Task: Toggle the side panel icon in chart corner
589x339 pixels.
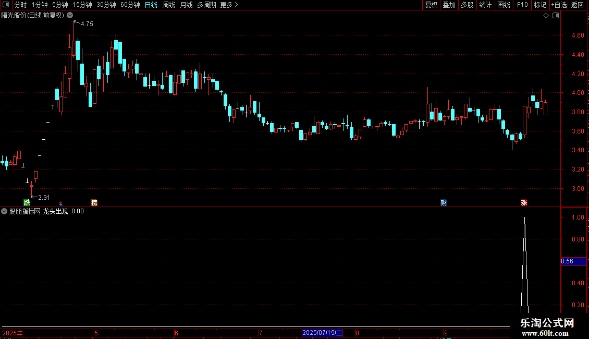Action: tap(556, 16)
